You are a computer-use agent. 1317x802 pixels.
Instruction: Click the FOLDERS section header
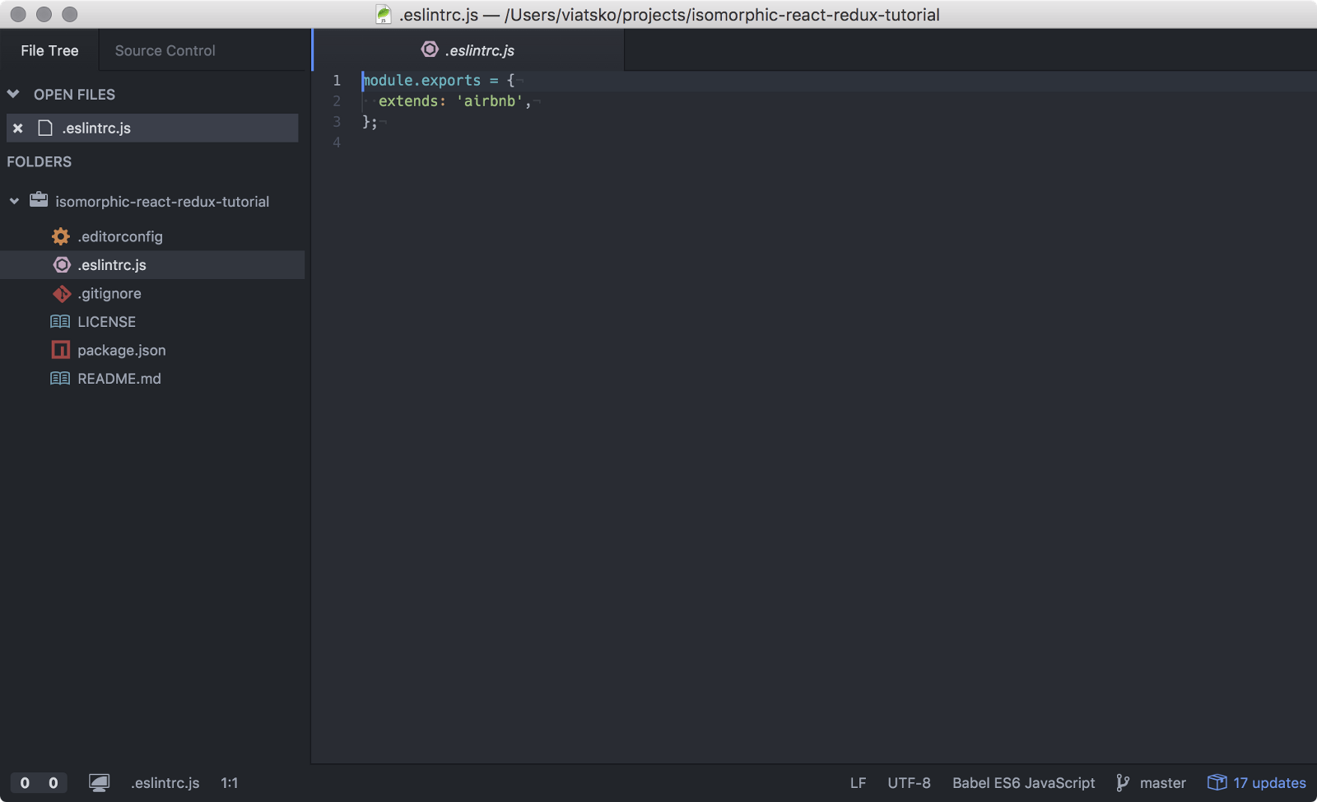tap(39, 161)
